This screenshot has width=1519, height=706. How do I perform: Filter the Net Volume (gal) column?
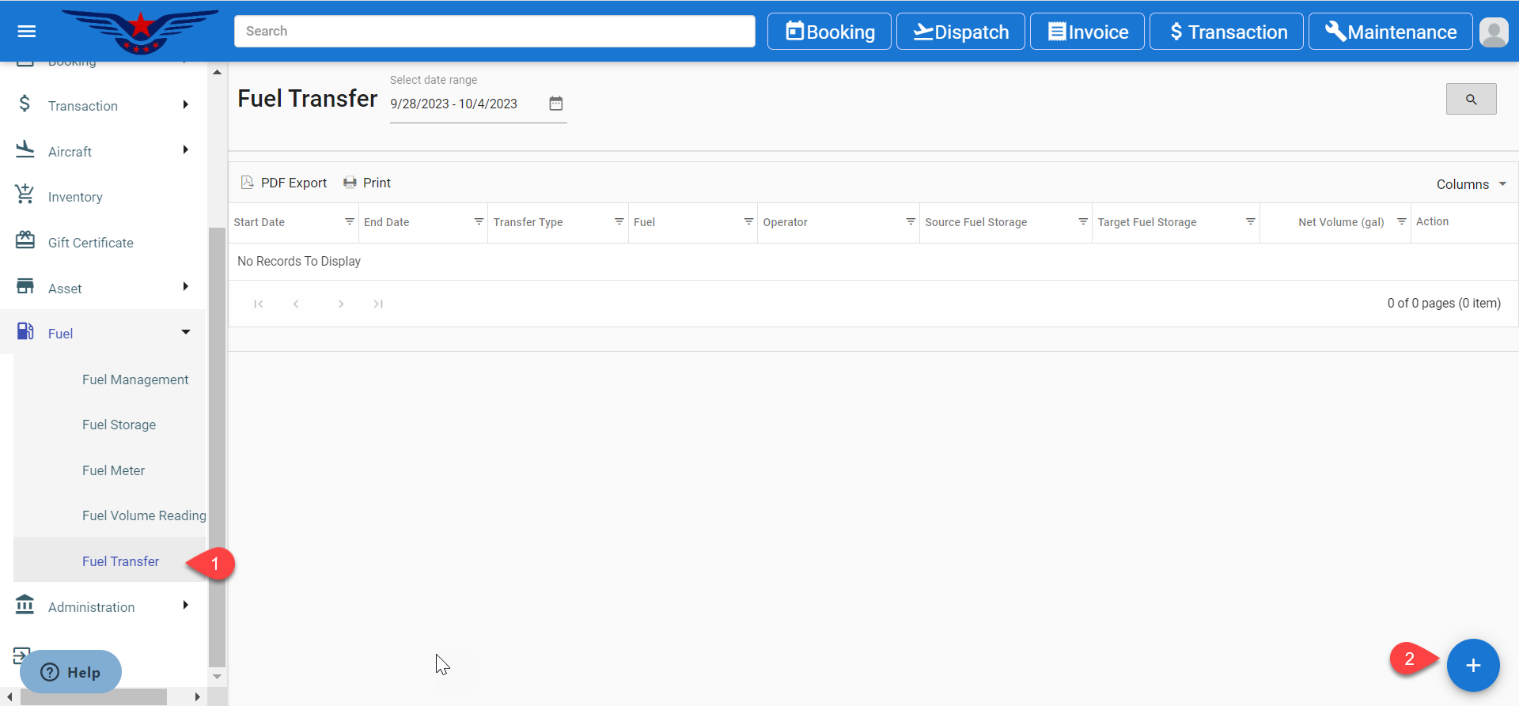[1401, 222]
